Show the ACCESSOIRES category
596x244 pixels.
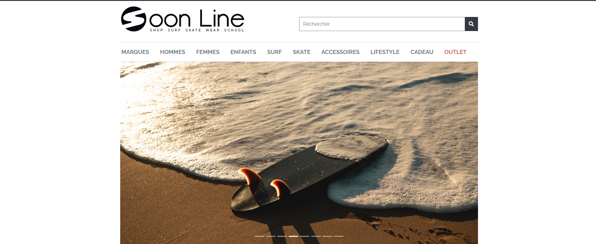341,52
